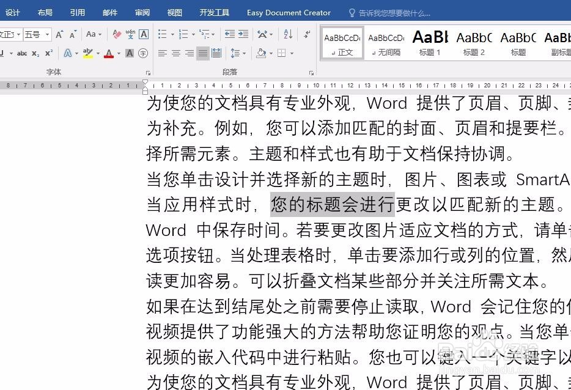Toggle subscript formatting
Screen dimensions: 571x390
click(x=35, y=54)
